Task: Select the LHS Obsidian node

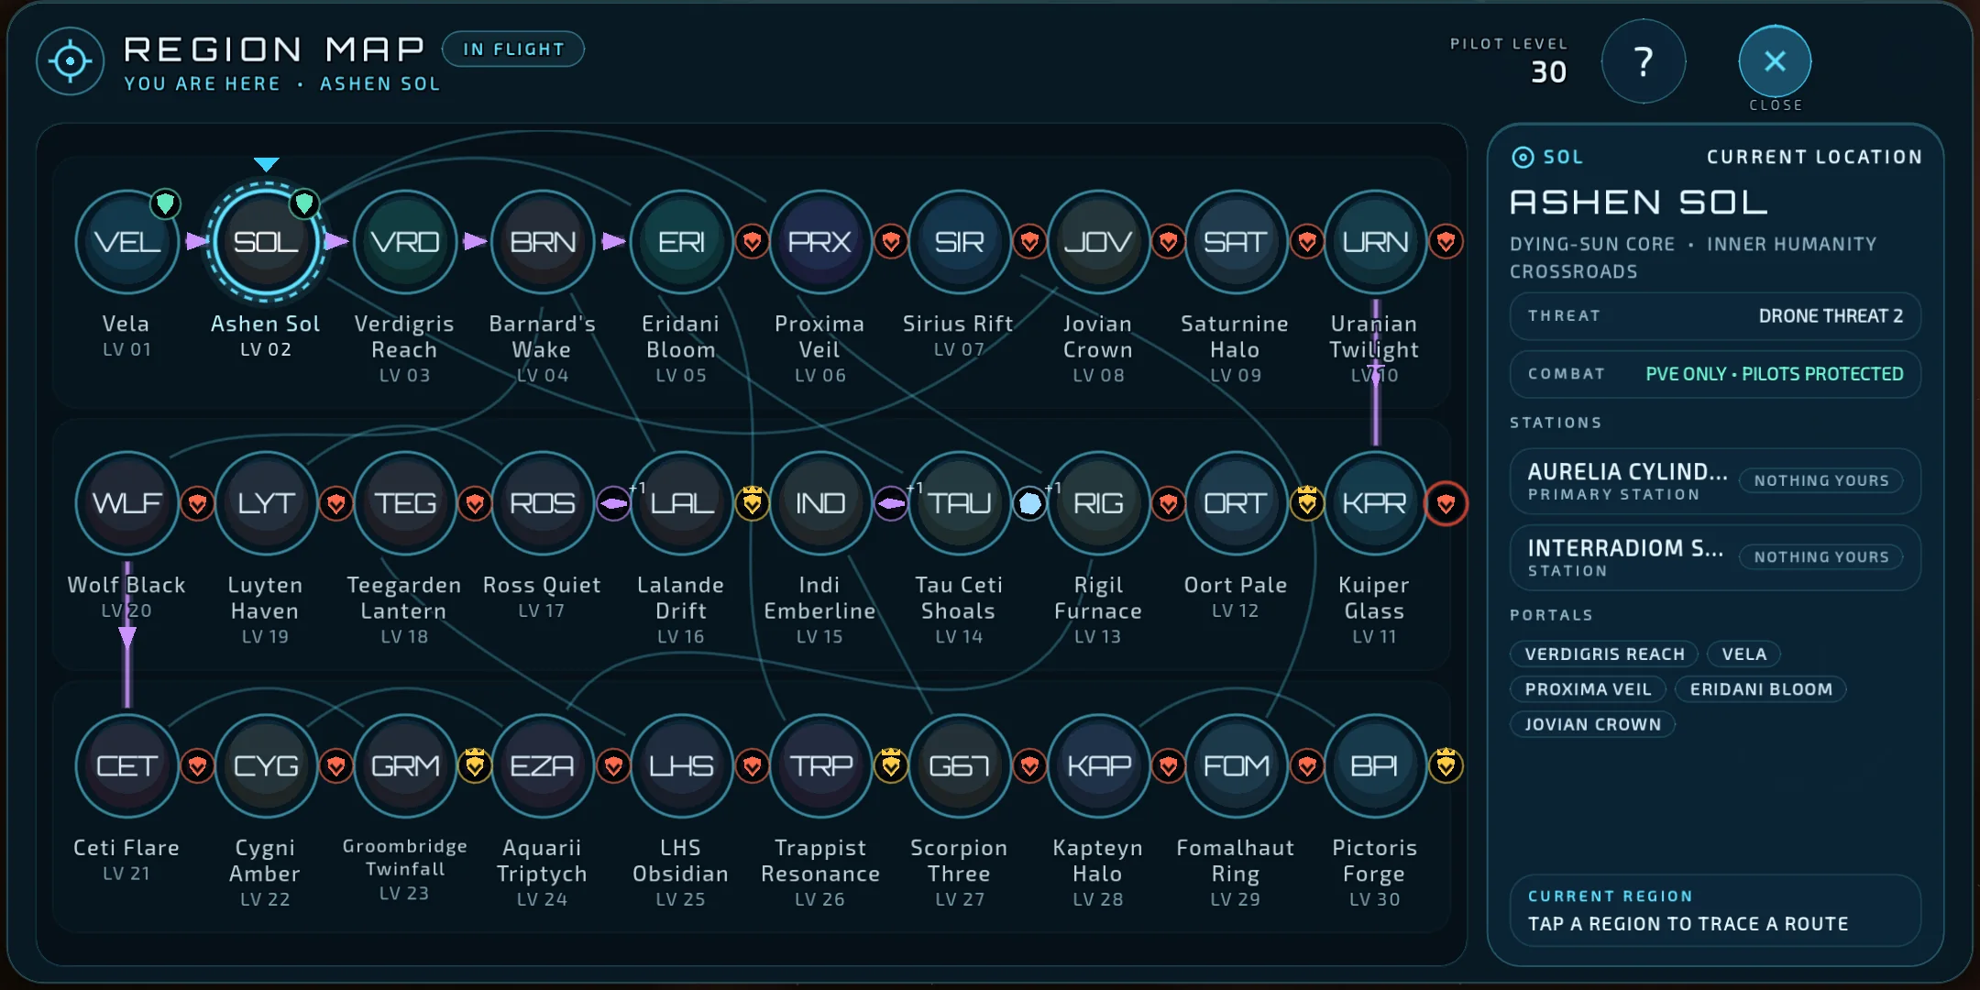Action: 681,765
